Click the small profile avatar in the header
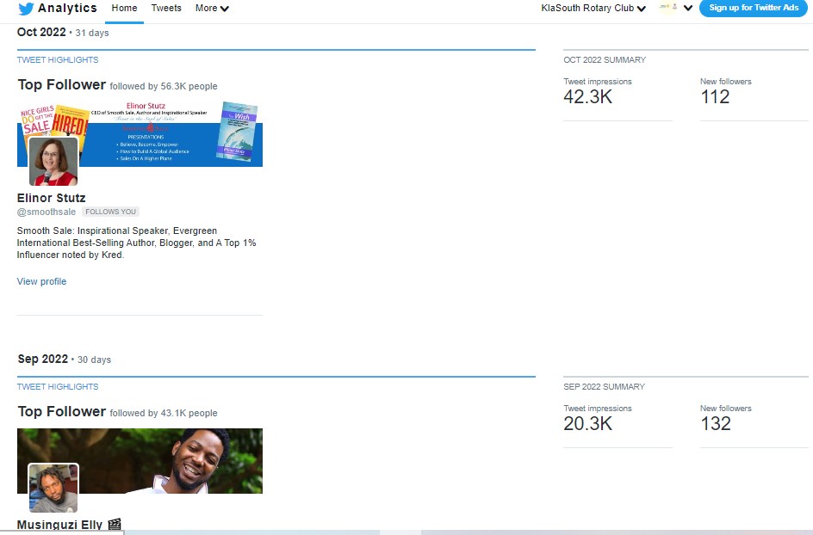Viewport: 813px width, 535px height. coord(668,8)
